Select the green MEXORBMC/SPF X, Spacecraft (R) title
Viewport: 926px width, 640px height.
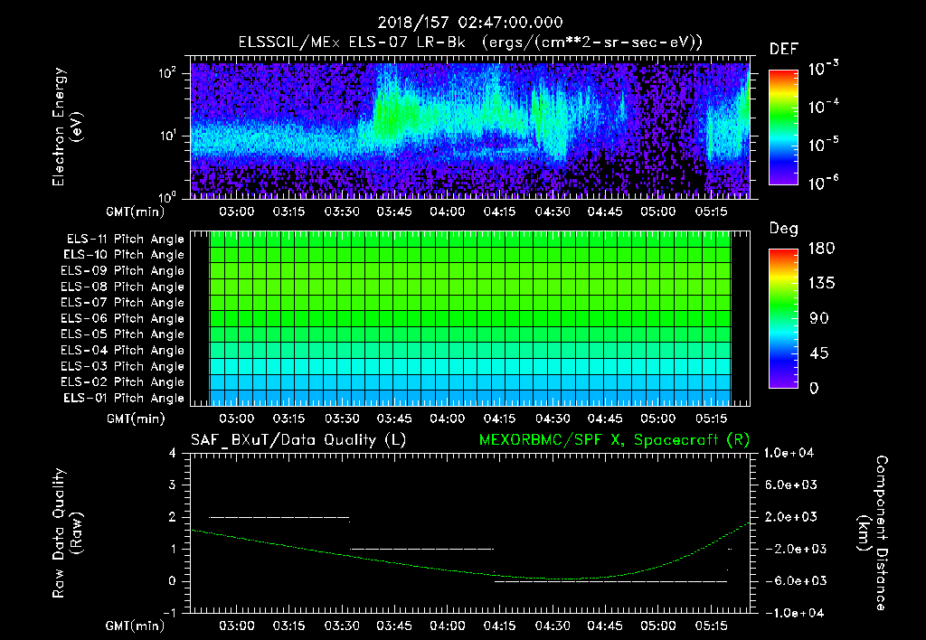(x=614, y=440)
